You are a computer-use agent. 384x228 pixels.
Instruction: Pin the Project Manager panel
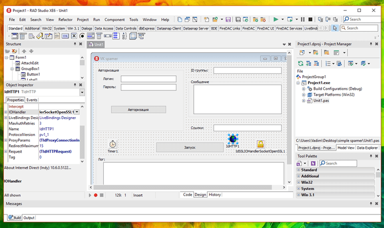pyautogui.click(x=371, y=44)
